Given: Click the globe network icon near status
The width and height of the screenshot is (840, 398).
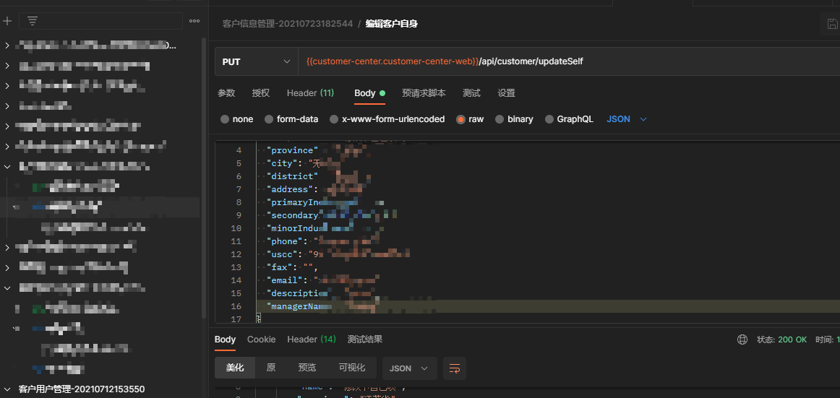Looking at the screenshot, I should [742, 339].
